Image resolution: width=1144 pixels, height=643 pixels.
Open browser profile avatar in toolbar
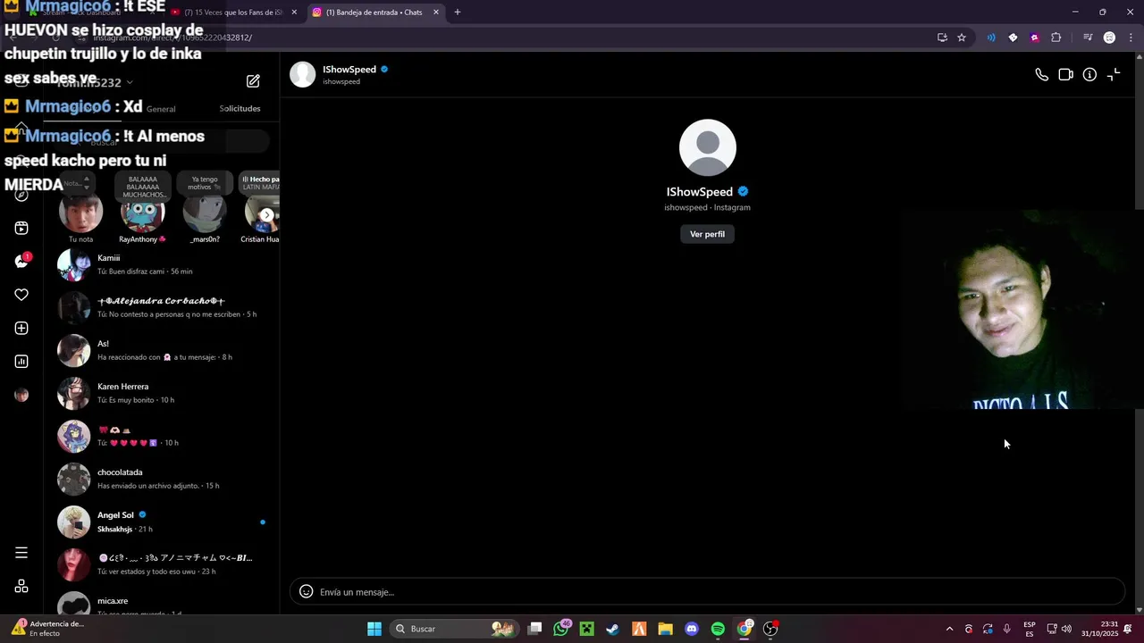pos(1109,38)
